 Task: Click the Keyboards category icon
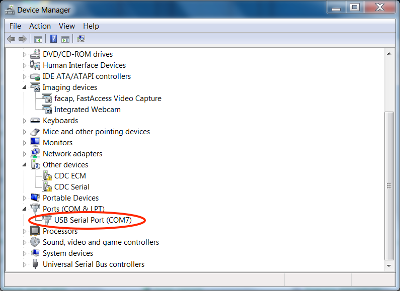(35, 120)
